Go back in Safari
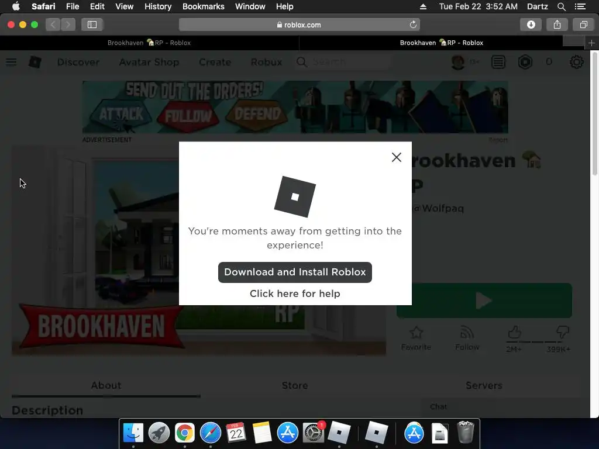 53,25
